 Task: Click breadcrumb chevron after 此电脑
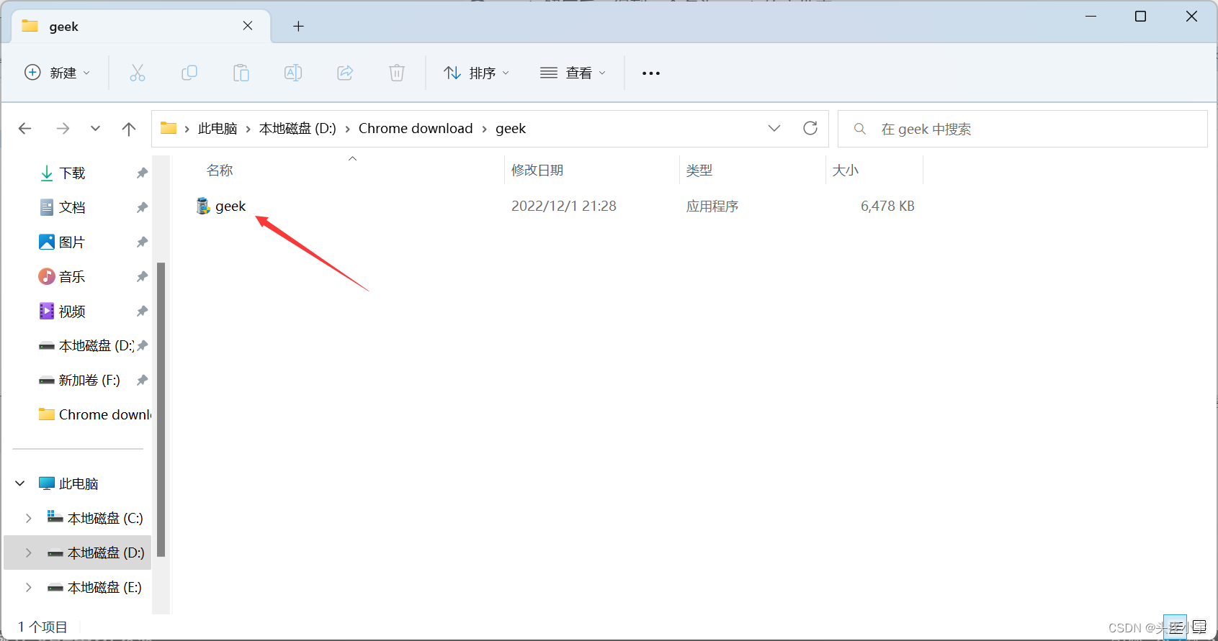tap(248, 129)
